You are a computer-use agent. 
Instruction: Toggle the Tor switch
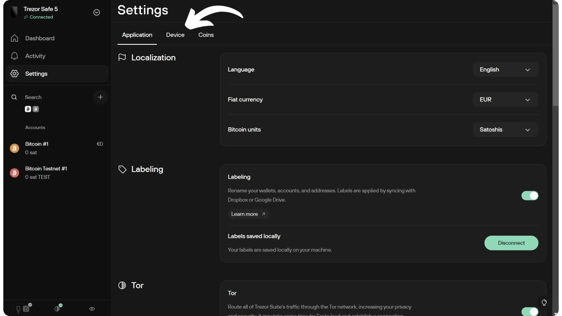[530, 312]
